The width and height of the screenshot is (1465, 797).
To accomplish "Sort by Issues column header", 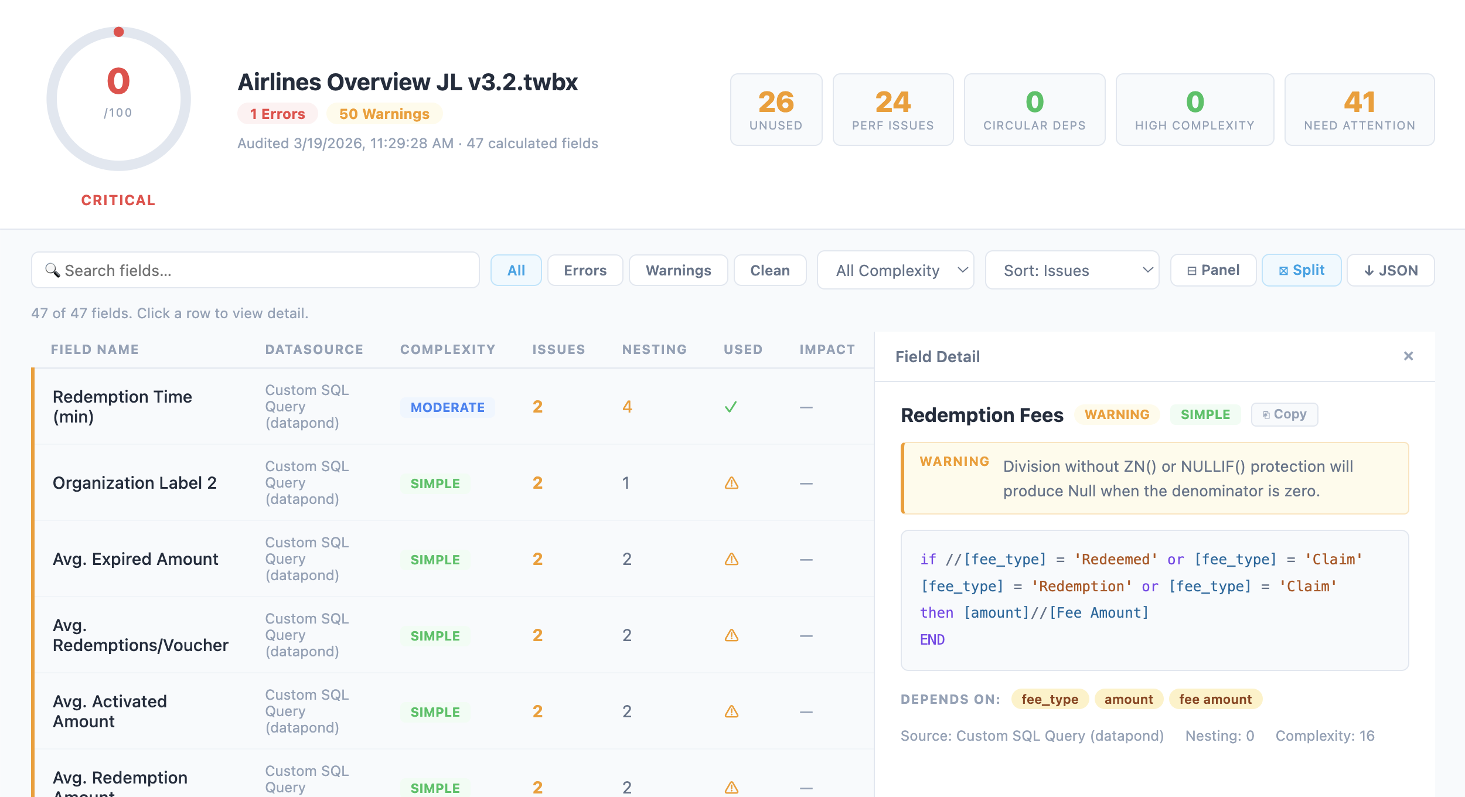I will [559, 349].
